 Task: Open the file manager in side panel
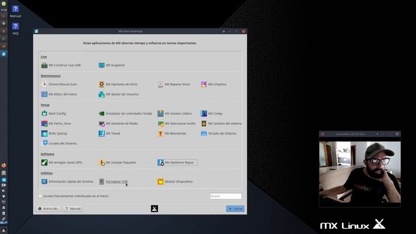point(4,173)
